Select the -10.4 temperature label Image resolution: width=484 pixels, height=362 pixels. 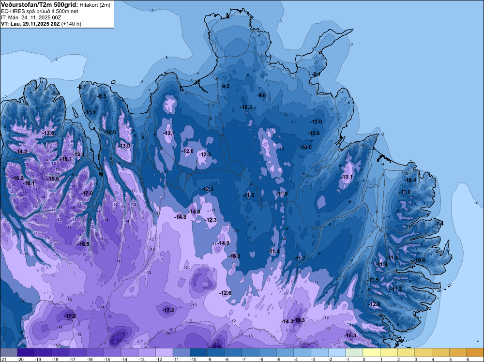410,180
